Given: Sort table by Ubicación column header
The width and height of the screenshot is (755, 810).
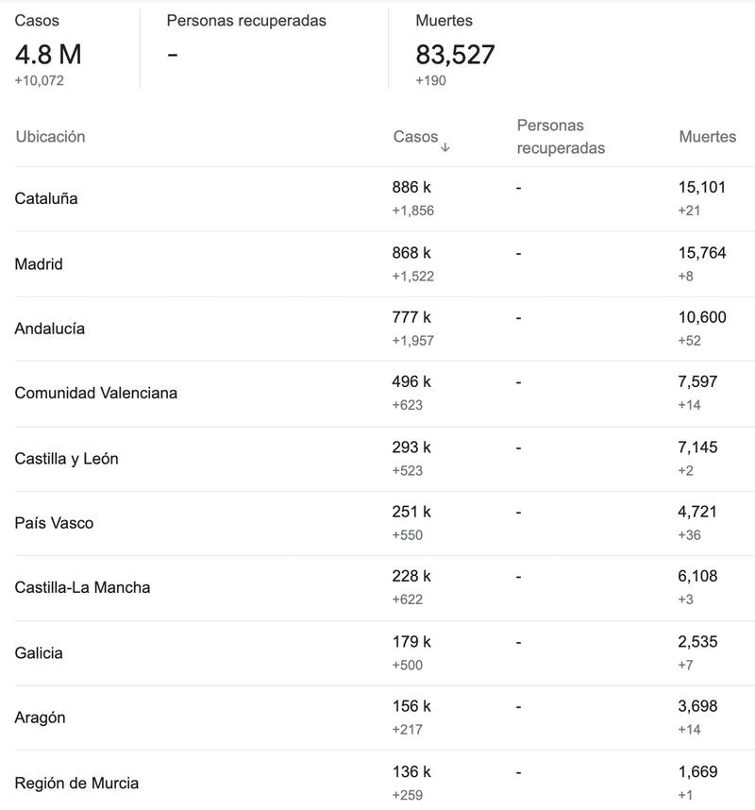Looking at the screenshot, I should [x=50, y=137].
